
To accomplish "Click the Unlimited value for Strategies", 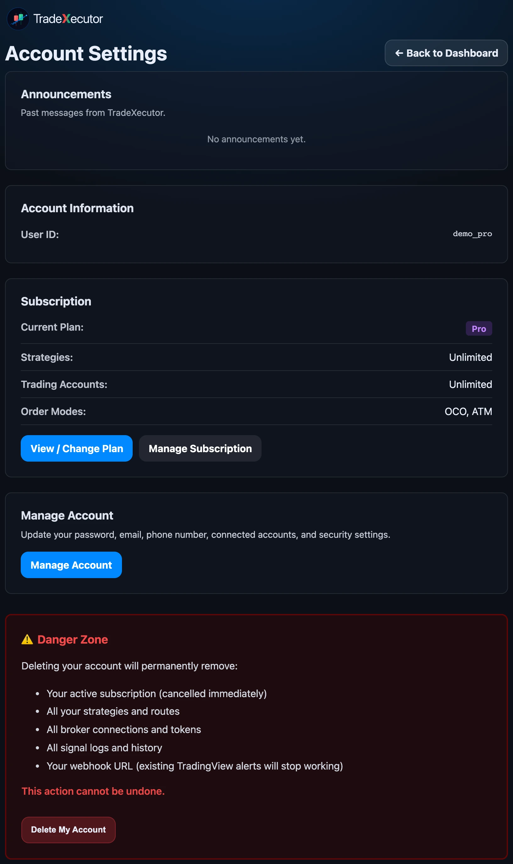I will pos(471,357).
